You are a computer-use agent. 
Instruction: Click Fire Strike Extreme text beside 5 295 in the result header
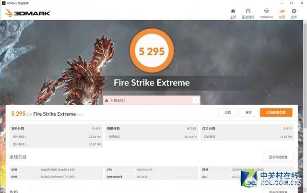tap(54, 114)
